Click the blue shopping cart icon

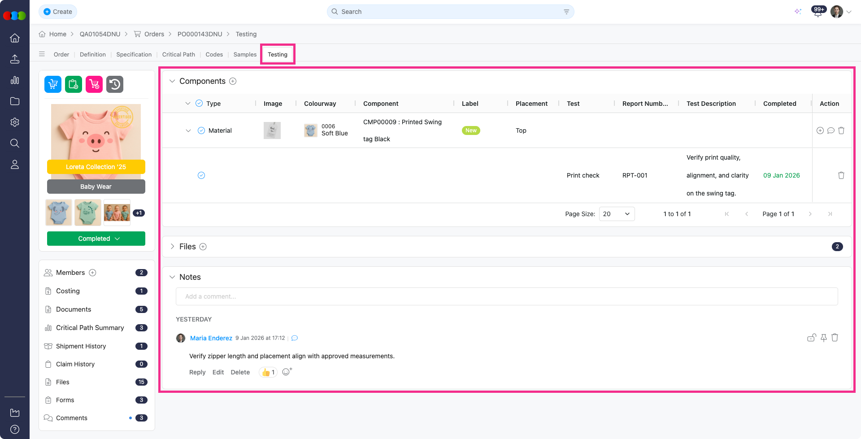point(53,84)
